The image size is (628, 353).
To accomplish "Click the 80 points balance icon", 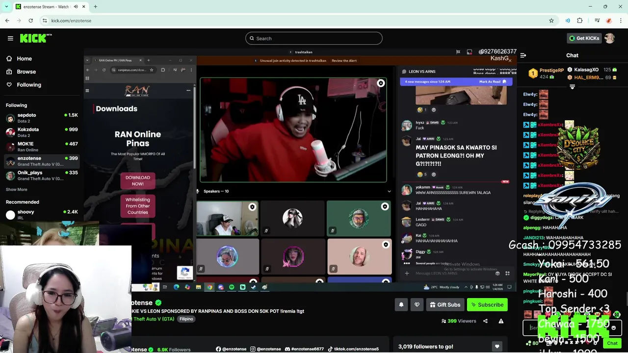I will 532,343.
